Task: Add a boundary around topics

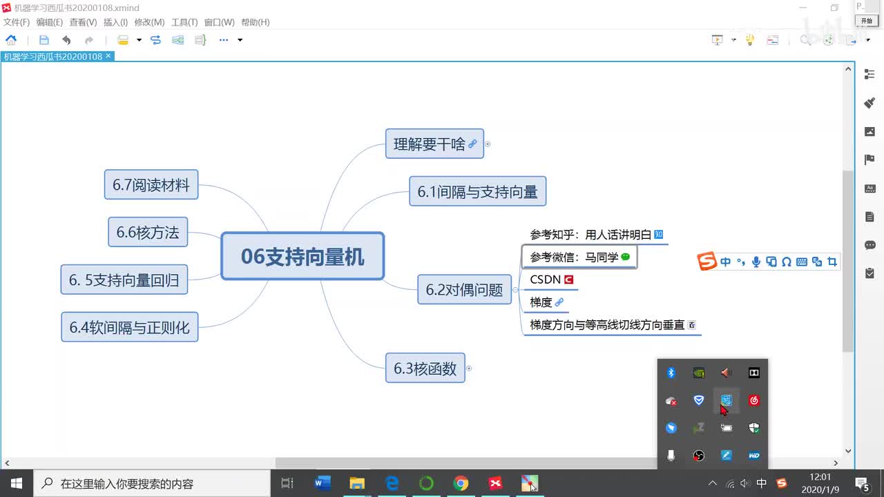Action: [178, 40]
